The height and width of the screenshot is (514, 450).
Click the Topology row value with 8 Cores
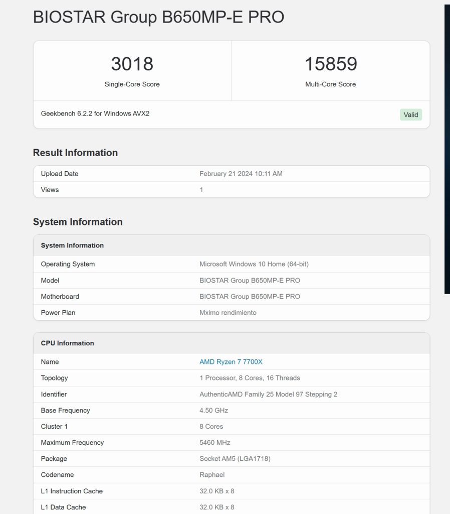coord(250,377)
